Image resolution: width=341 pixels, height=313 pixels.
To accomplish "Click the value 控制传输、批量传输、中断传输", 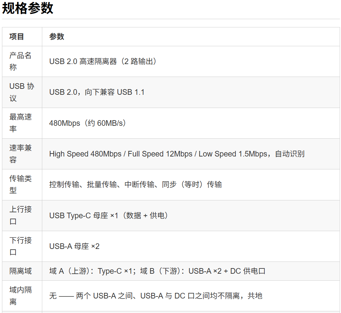I will tap(135, 185).
